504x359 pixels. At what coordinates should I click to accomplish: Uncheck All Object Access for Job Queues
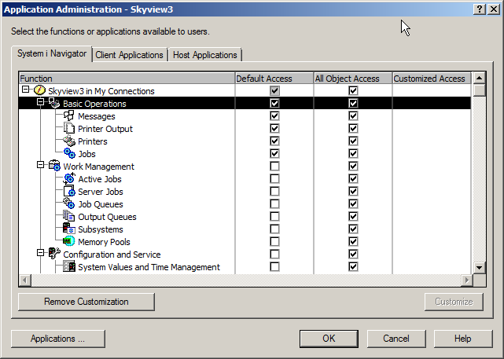pos(353,203)
